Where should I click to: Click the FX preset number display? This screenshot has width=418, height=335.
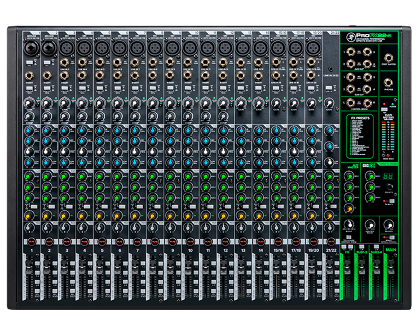pos(388,176)
